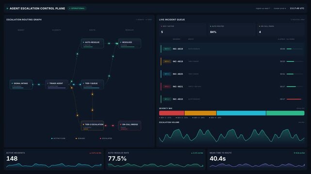Click the stat card showing 4
This screenshot has width=311, height=174.
[x=280, y=29]
